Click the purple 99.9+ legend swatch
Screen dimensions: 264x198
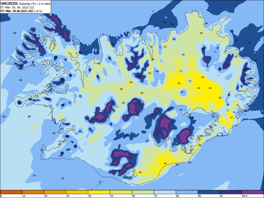[x=253, y=192]
